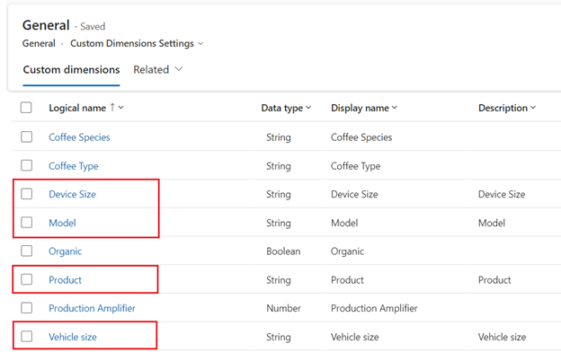Expand Description column header menu
Viewport: 561px width, 361px height.
coord(533,108)
